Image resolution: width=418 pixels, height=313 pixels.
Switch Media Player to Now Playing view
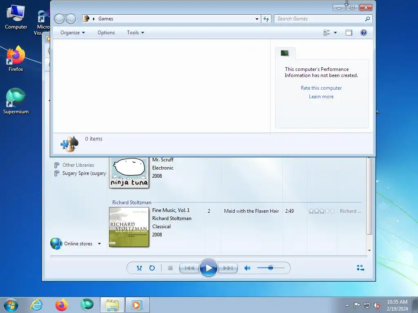click(x=360, y=268)
